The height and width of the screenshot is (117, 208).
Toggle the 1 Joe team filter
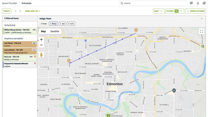click(62, 24)
